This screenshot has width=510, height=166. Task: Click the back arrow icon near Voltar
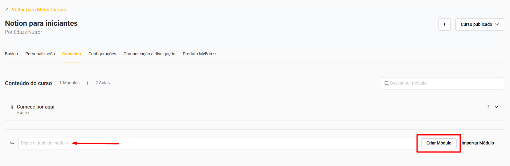pos(7,10)
